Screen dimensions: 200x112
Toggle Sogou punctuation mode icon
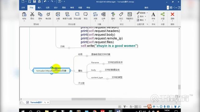(157, 107)
